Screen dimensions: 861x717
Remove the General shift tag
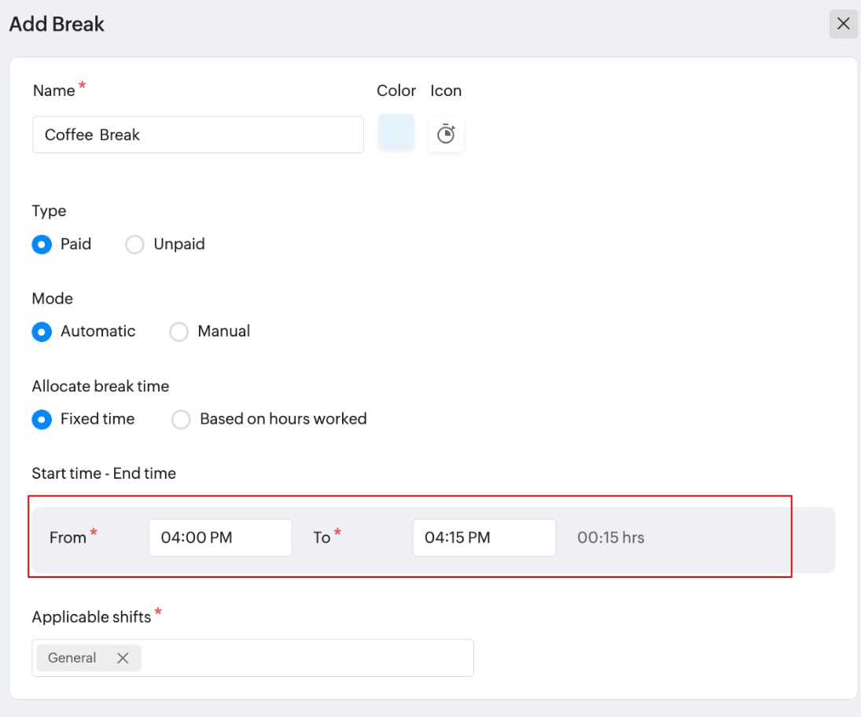pyautogui.click(x=123, y=658)
